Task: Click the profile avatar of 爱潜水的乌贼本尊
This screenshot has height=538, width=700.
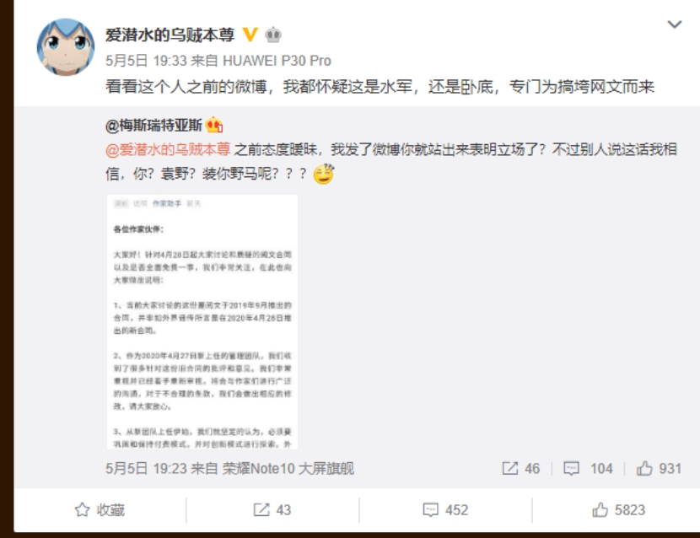Action: [66, 47]
